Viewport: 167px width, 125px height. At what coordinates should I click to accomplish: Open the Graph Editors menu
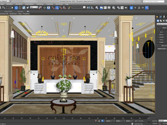click(x=30, y=4)
